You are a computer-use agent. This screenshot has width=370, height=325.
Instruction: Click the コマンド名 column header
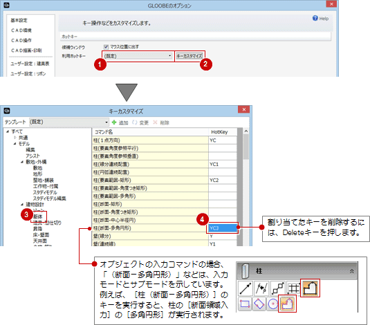(150, 132)
